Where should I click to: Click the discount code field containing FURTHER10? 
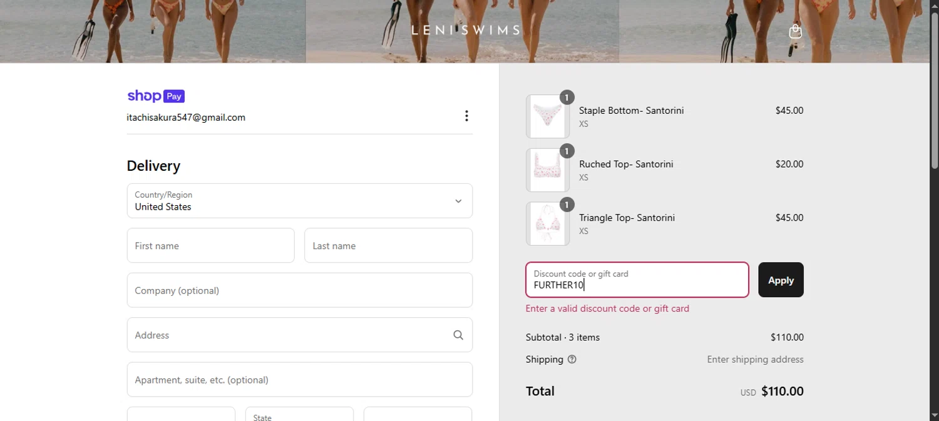[637, 280]
